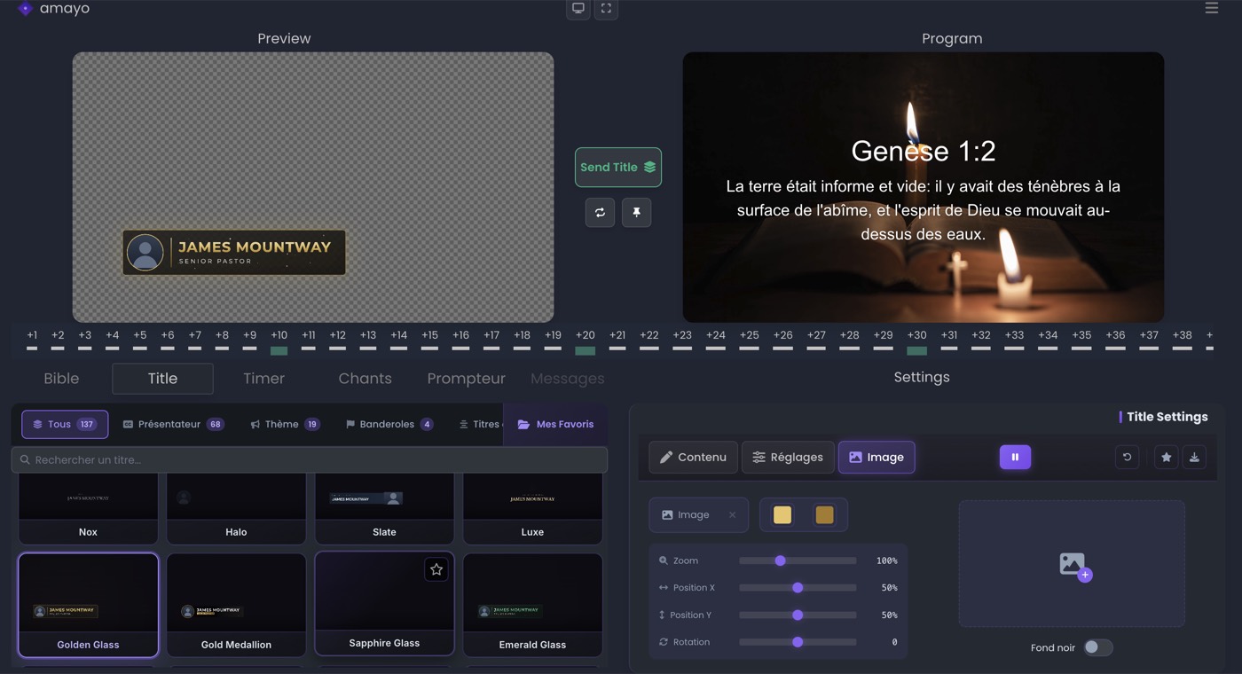Image resolution: width=1242 pixels, height=674 pixels.
Task: Adjust the Position X slider
Action: [798, 588]
